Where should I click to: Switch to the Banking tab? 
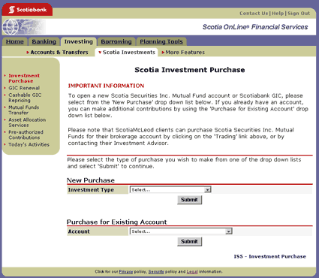[44, 41]
